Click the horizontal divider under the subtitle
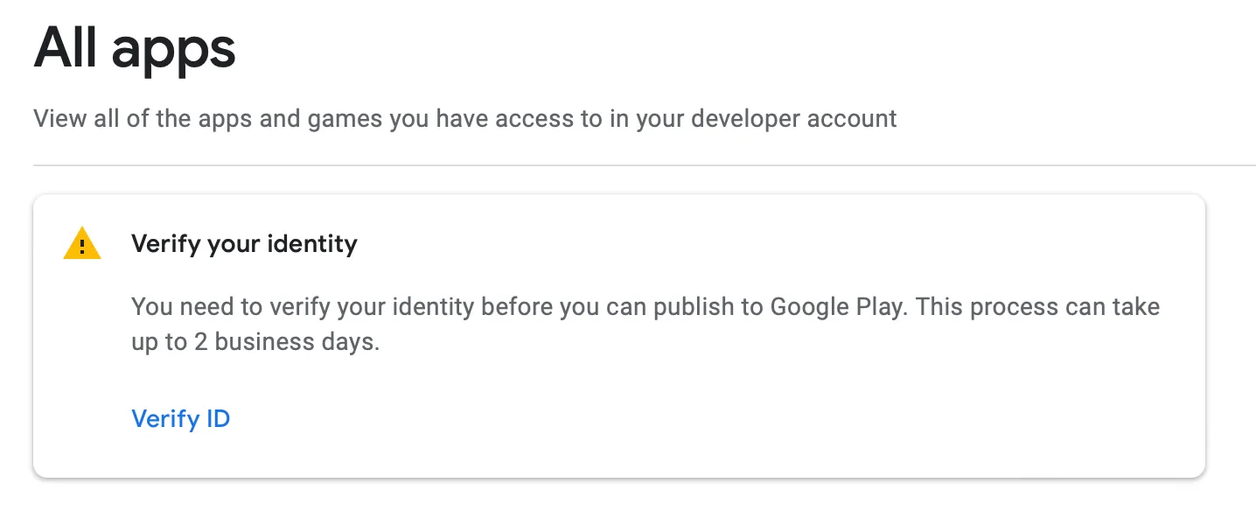 tap(644, 164)
